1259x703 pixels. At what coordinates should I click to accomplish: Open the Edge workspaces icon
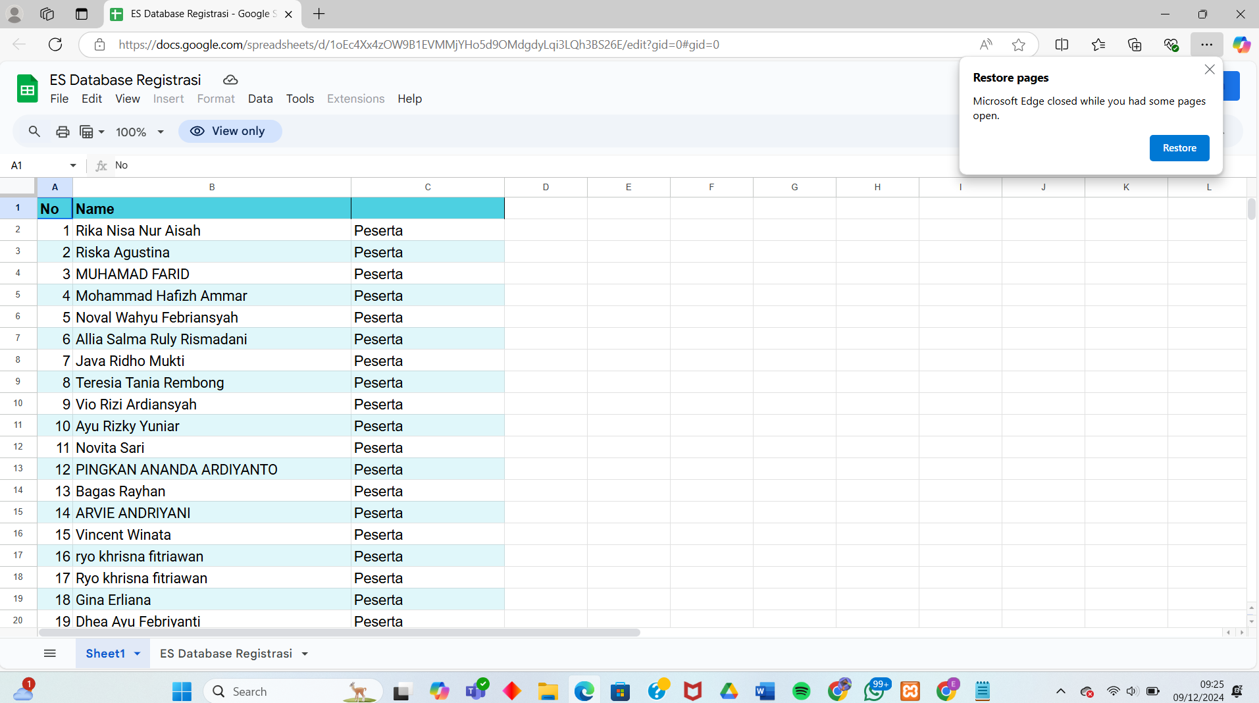47,14
